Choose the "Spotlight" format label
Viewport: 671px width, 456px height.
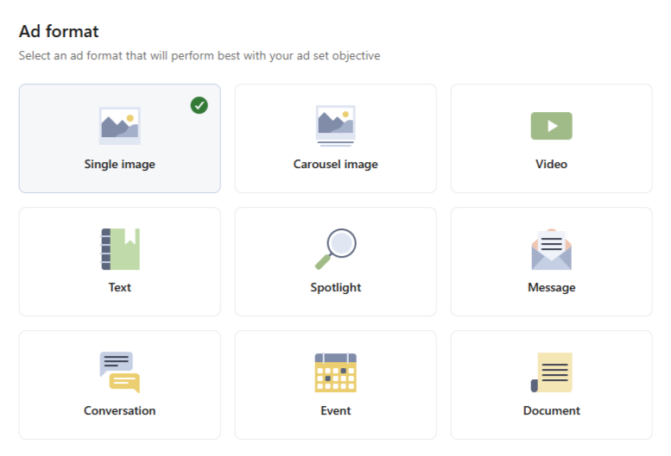point(335,287)
